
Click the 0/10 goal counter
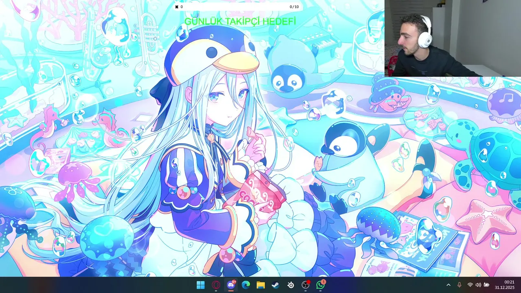pyautogui.click(x=294, y=7)
